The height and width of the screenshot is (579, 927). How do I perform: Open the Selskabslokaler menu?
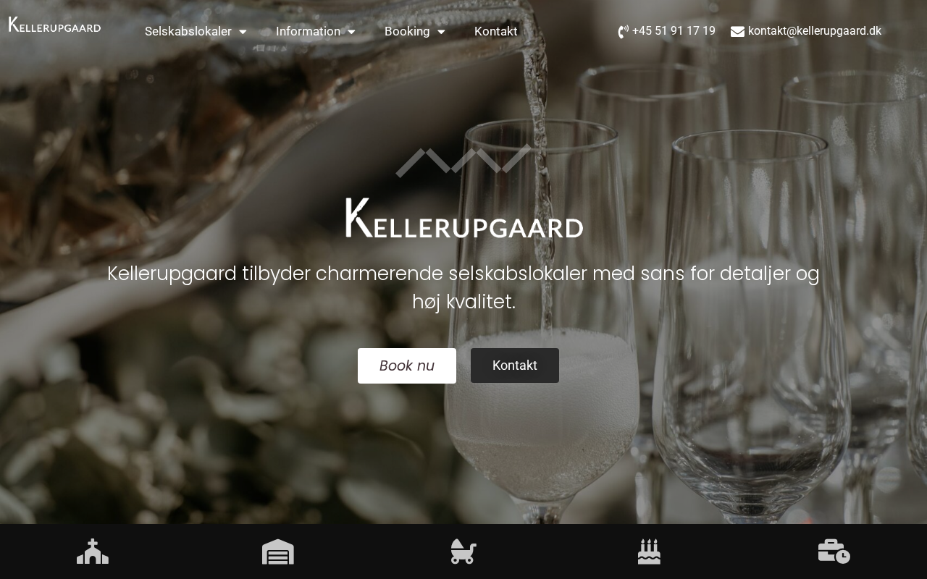[x=188, y=31]
